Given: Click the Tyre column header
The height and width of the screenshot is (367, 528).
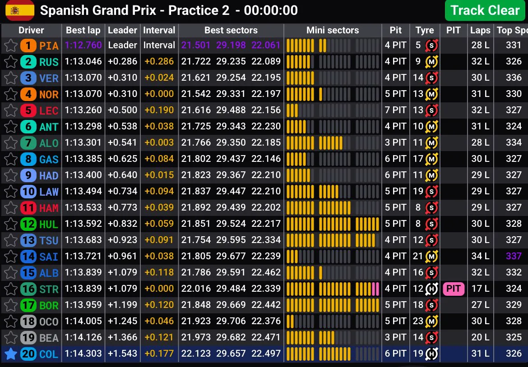Looking at the screenshot, I should (x=425, y=30).
